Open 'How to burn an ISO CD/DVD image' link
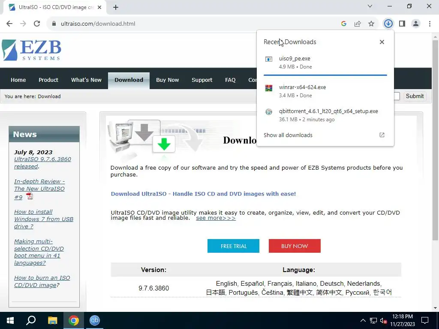The width and height of the screenshot is (439, 329). click(42, 281)
